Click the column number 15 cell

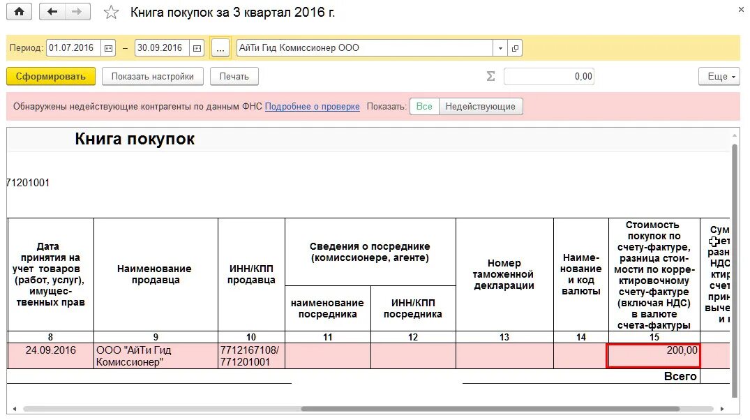pyautogui.click(x=654, y=337)
